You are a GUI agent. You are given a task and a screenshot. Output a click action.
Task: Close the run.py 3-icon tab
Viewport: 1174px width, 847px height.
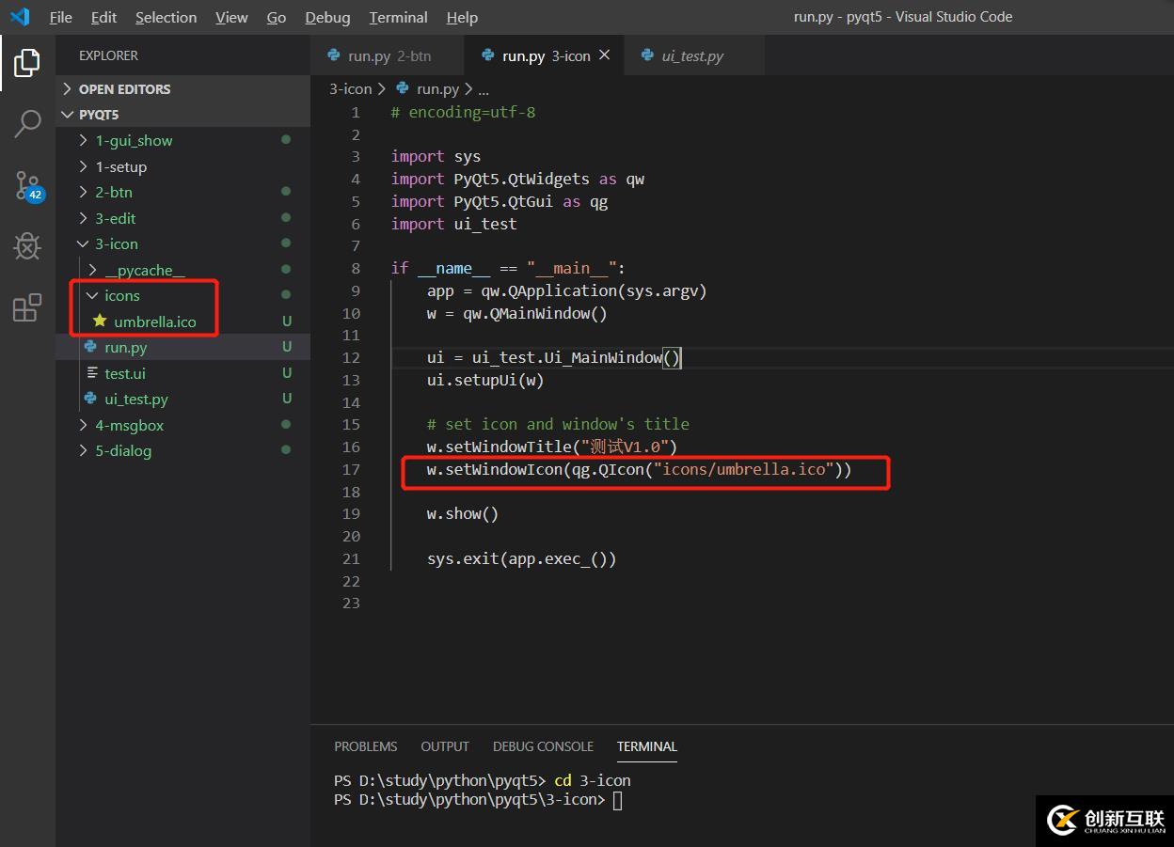[605, 55]
